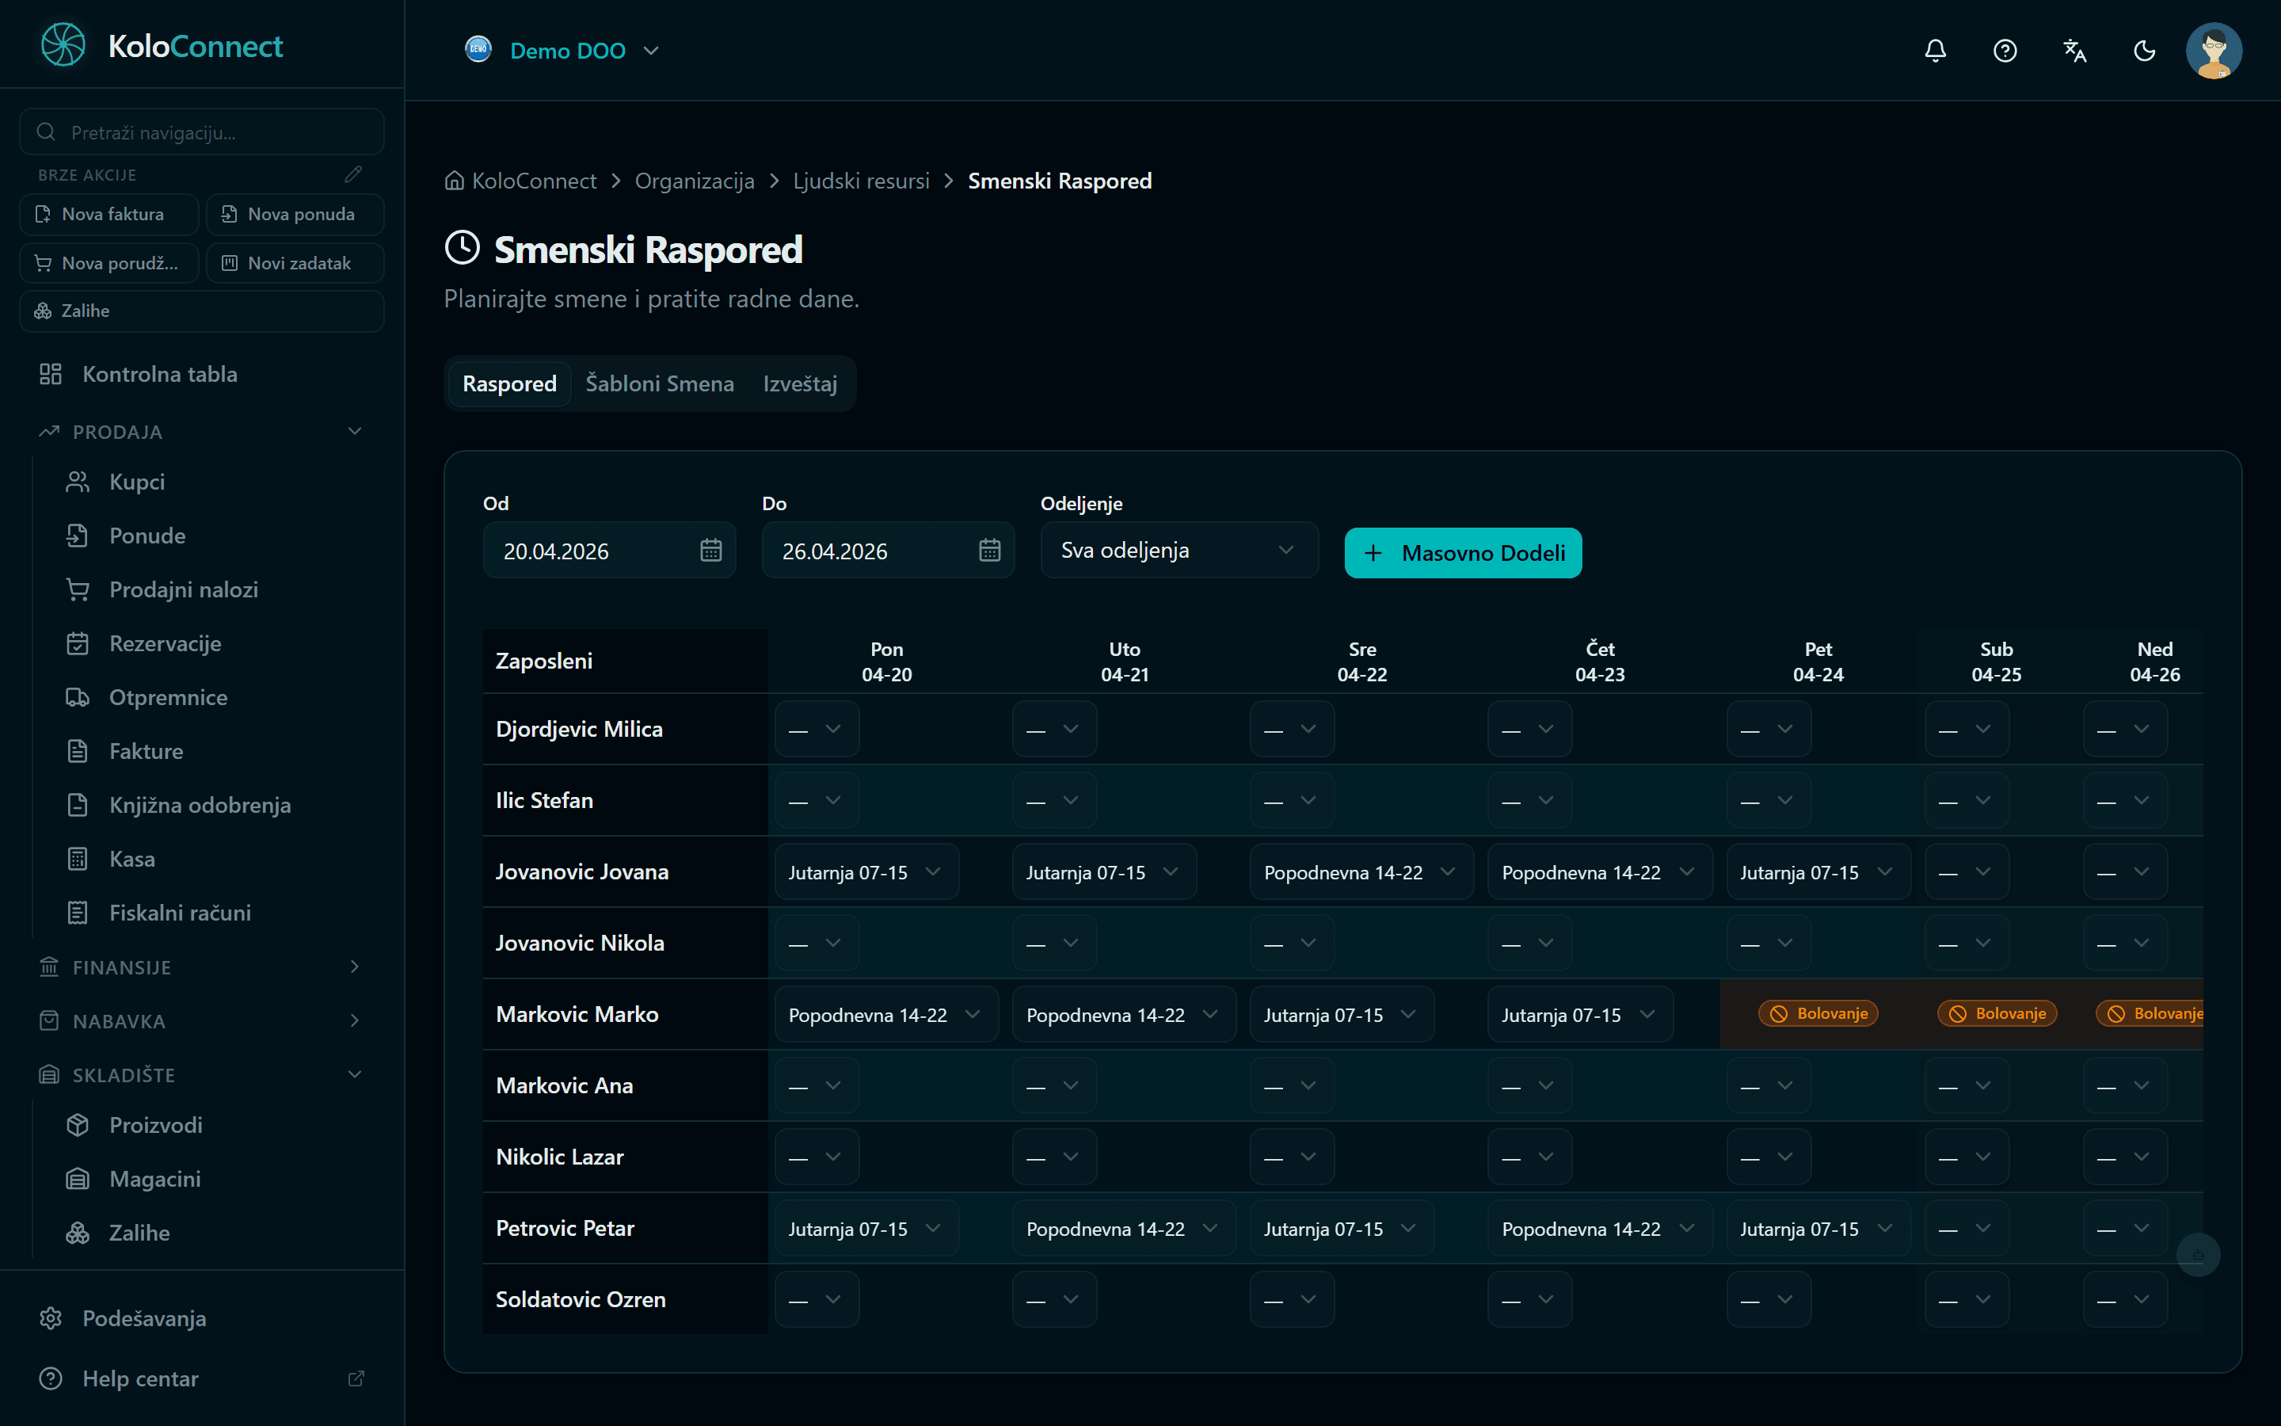Image resolution: width=2281 pixels, height=1426 pixels.
Task: Switch to the Raspored tab
Action: 509,384
